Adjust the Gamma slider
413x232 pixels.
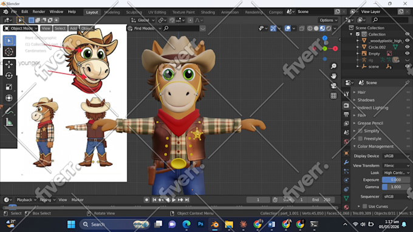click(x=395, y=187)
